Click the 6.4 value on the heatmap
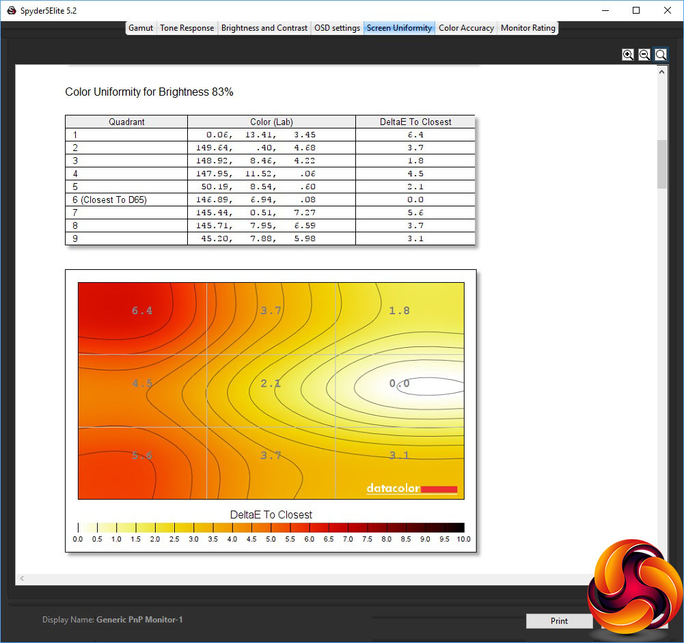 [x=142, y=311]
